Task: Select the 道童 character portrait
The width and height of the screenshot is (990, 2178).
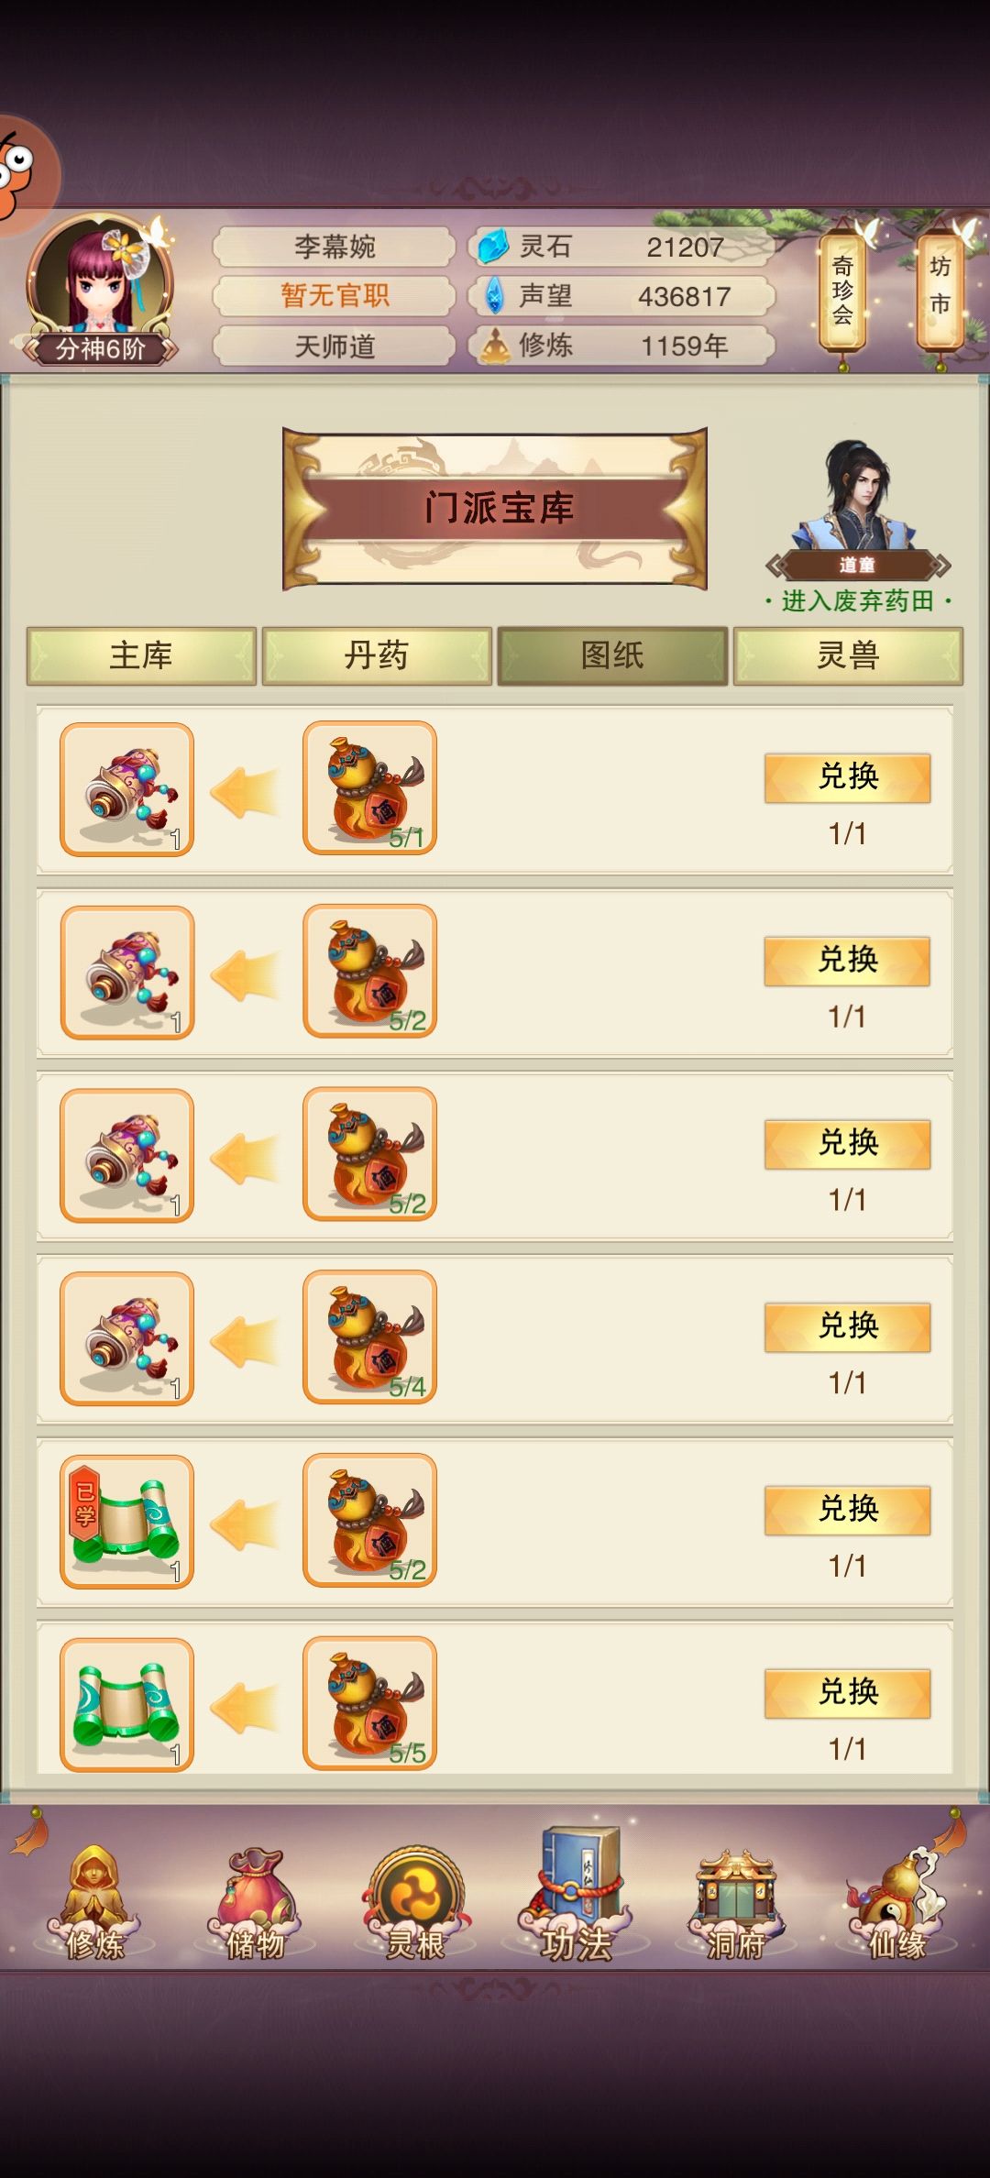Action: pos(857,504)
